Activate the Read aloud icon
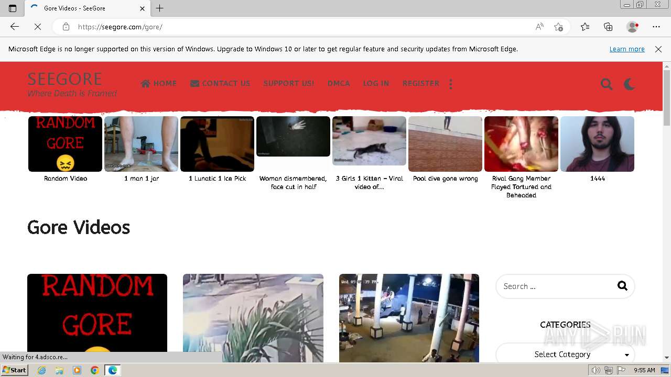Image resolution: width=671 pixels, height=377 pixels. click(539, 27)
